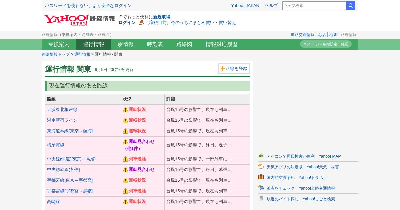Open the お店 header link
This screenshot has width=400, height=210.
tap(322, 35)
